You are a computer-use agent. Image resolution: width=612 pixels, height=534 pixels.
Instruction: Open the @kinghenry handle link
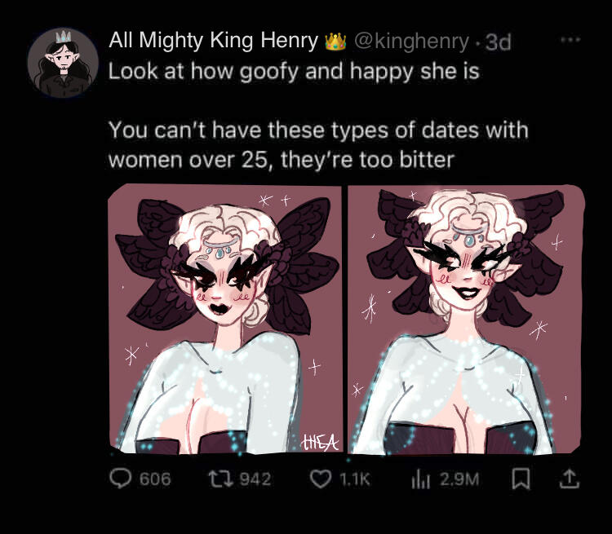coord(412,41)
